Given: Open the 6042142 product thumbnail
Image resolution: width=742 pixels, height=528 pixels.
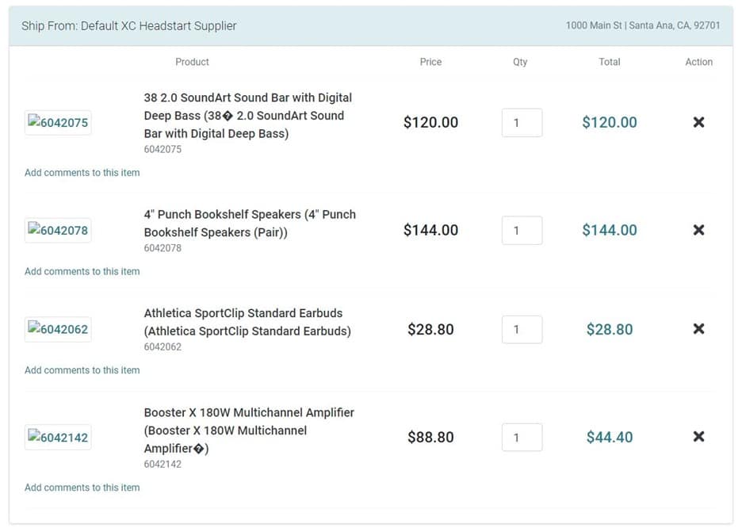Looking at the screenshot, I should pyautogui.click(x=58, y=437).
